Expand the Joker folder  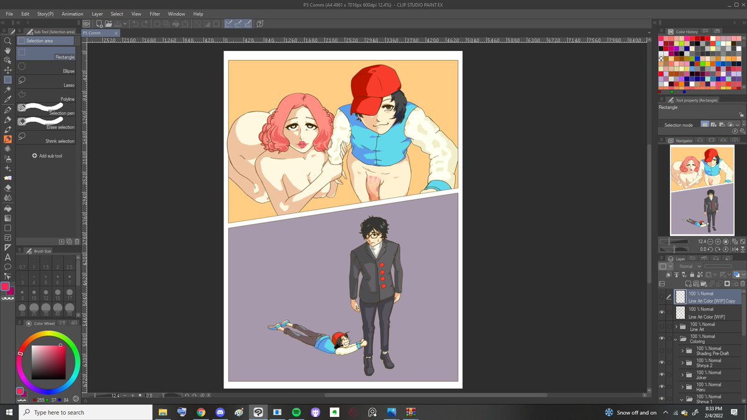(682, 375)
